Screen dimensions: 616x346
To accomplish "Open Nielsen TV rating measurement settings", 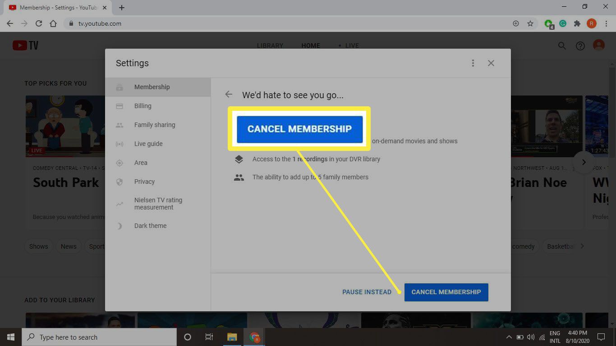I will [158, 204].
